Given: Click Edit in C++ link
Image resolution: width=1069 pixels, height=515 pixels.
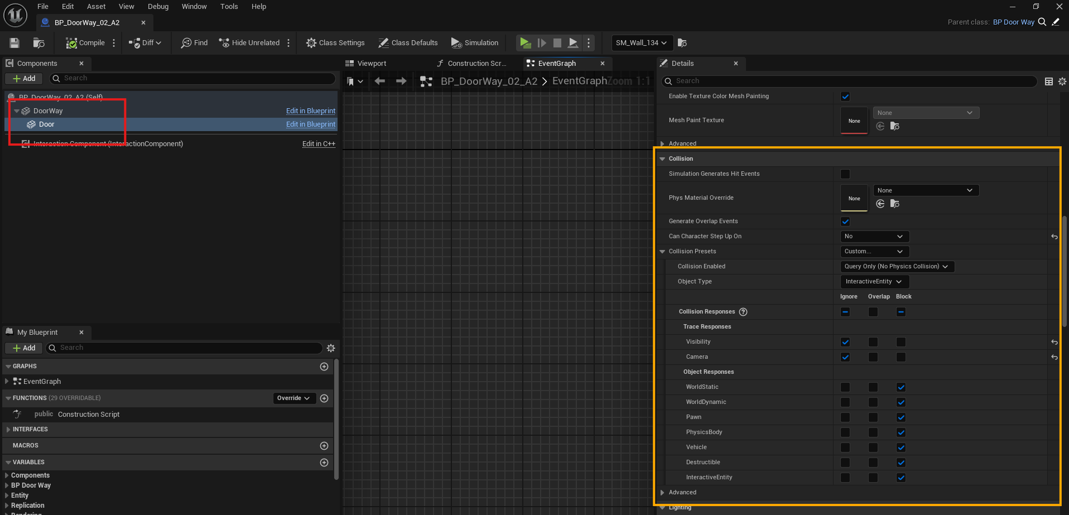Looking at the screenshot, I should click(x=319, y=144).
